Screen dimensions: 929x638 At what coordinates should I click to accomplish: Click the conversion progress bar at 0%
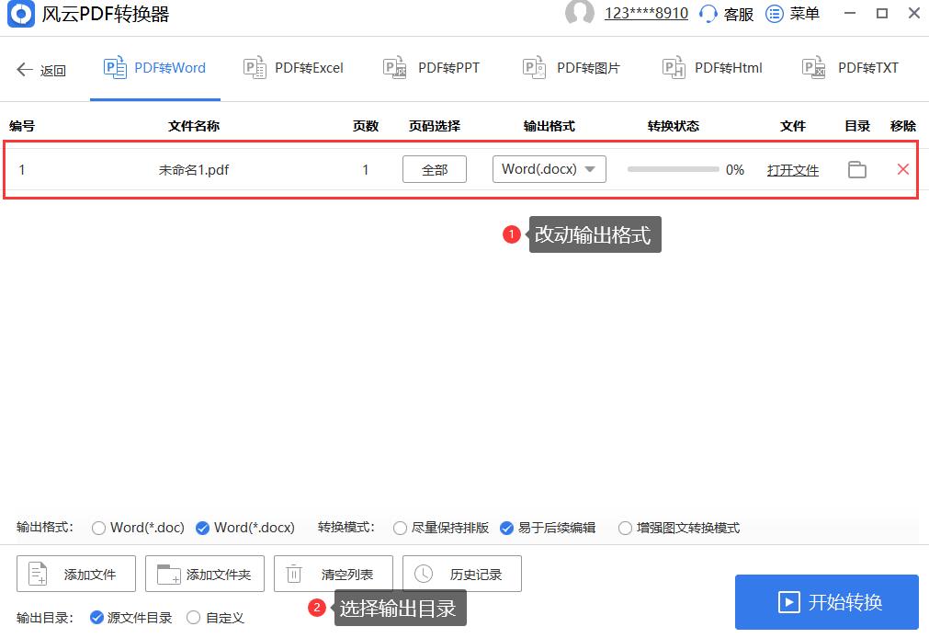click(672, 169)
